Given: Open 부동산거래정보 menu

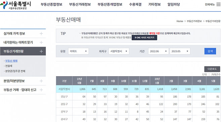Looking at the screenshot, I should click(80, 4).
